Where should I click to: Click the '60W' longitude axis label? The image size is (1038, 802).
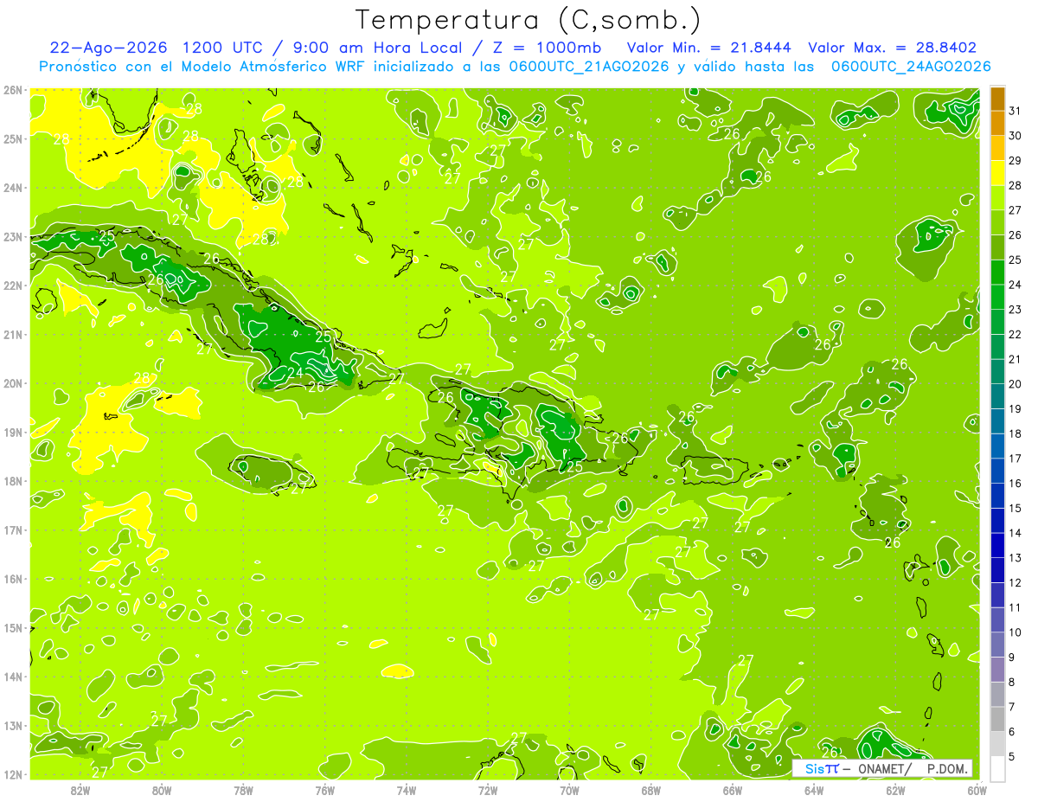(x=977, y=790)
